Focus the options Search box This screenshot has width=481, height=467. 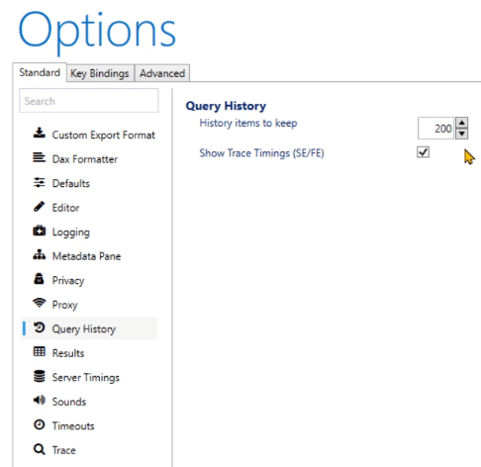tap(89, 101)
